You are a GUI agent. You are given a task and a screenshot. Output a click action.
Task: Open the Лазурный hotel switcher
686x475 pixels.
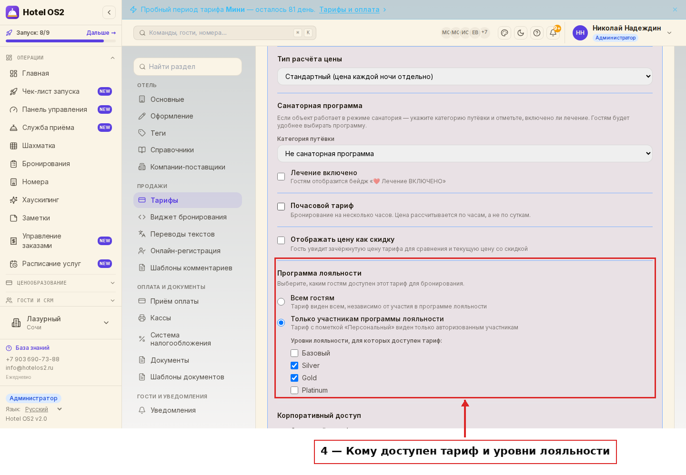[61, 323]
